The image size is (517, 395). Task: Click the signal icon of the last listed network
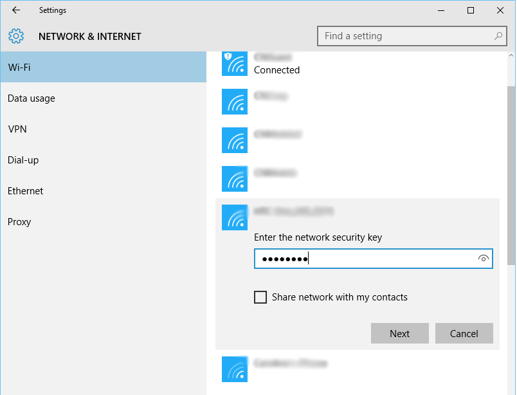pyautogui.click(x=235, y=369)
